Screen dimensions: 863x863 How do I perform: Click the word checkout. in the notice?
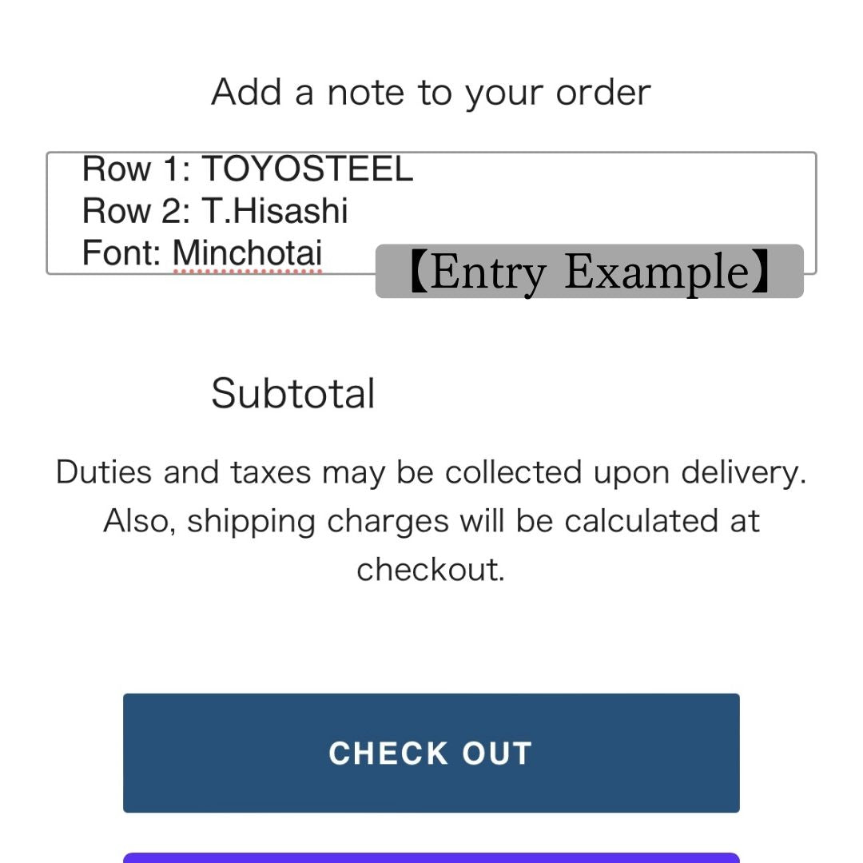pos(431,570)
